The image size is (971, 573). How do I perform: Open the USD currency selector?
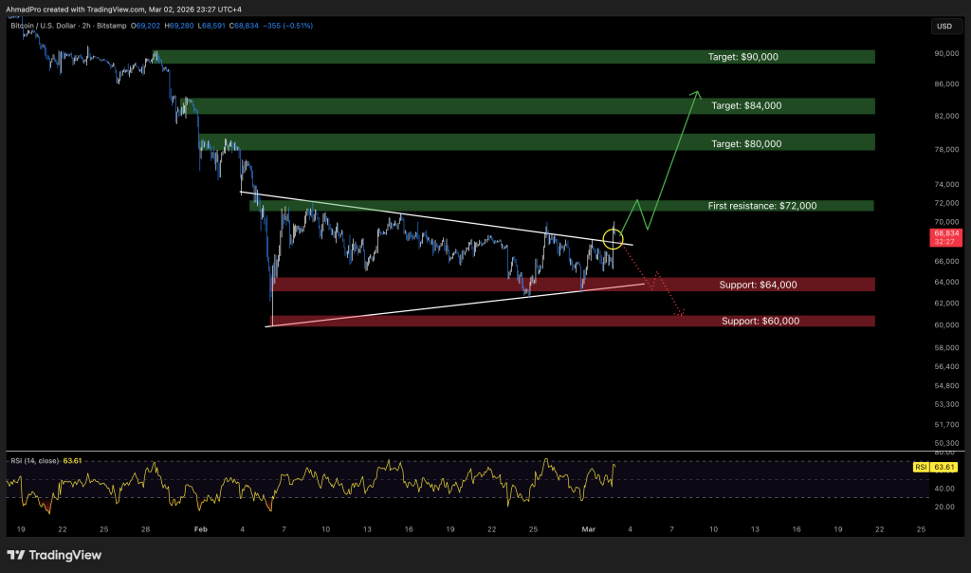tap(944, 27)
